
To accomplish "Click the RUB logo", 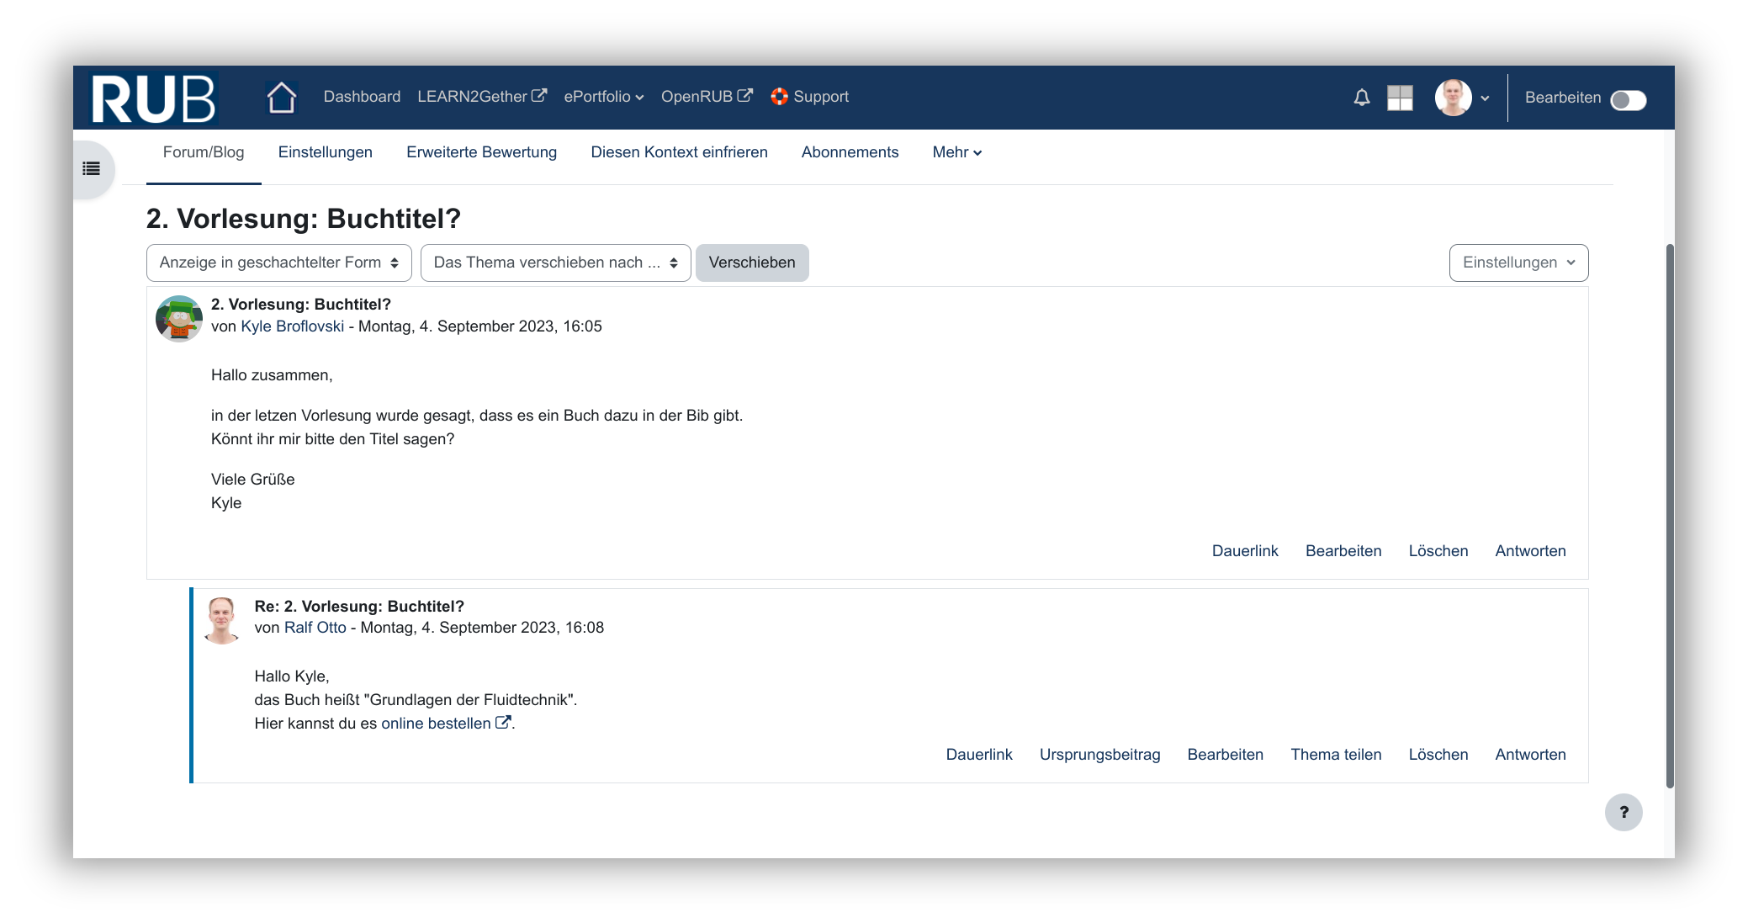I will point(153,98).
